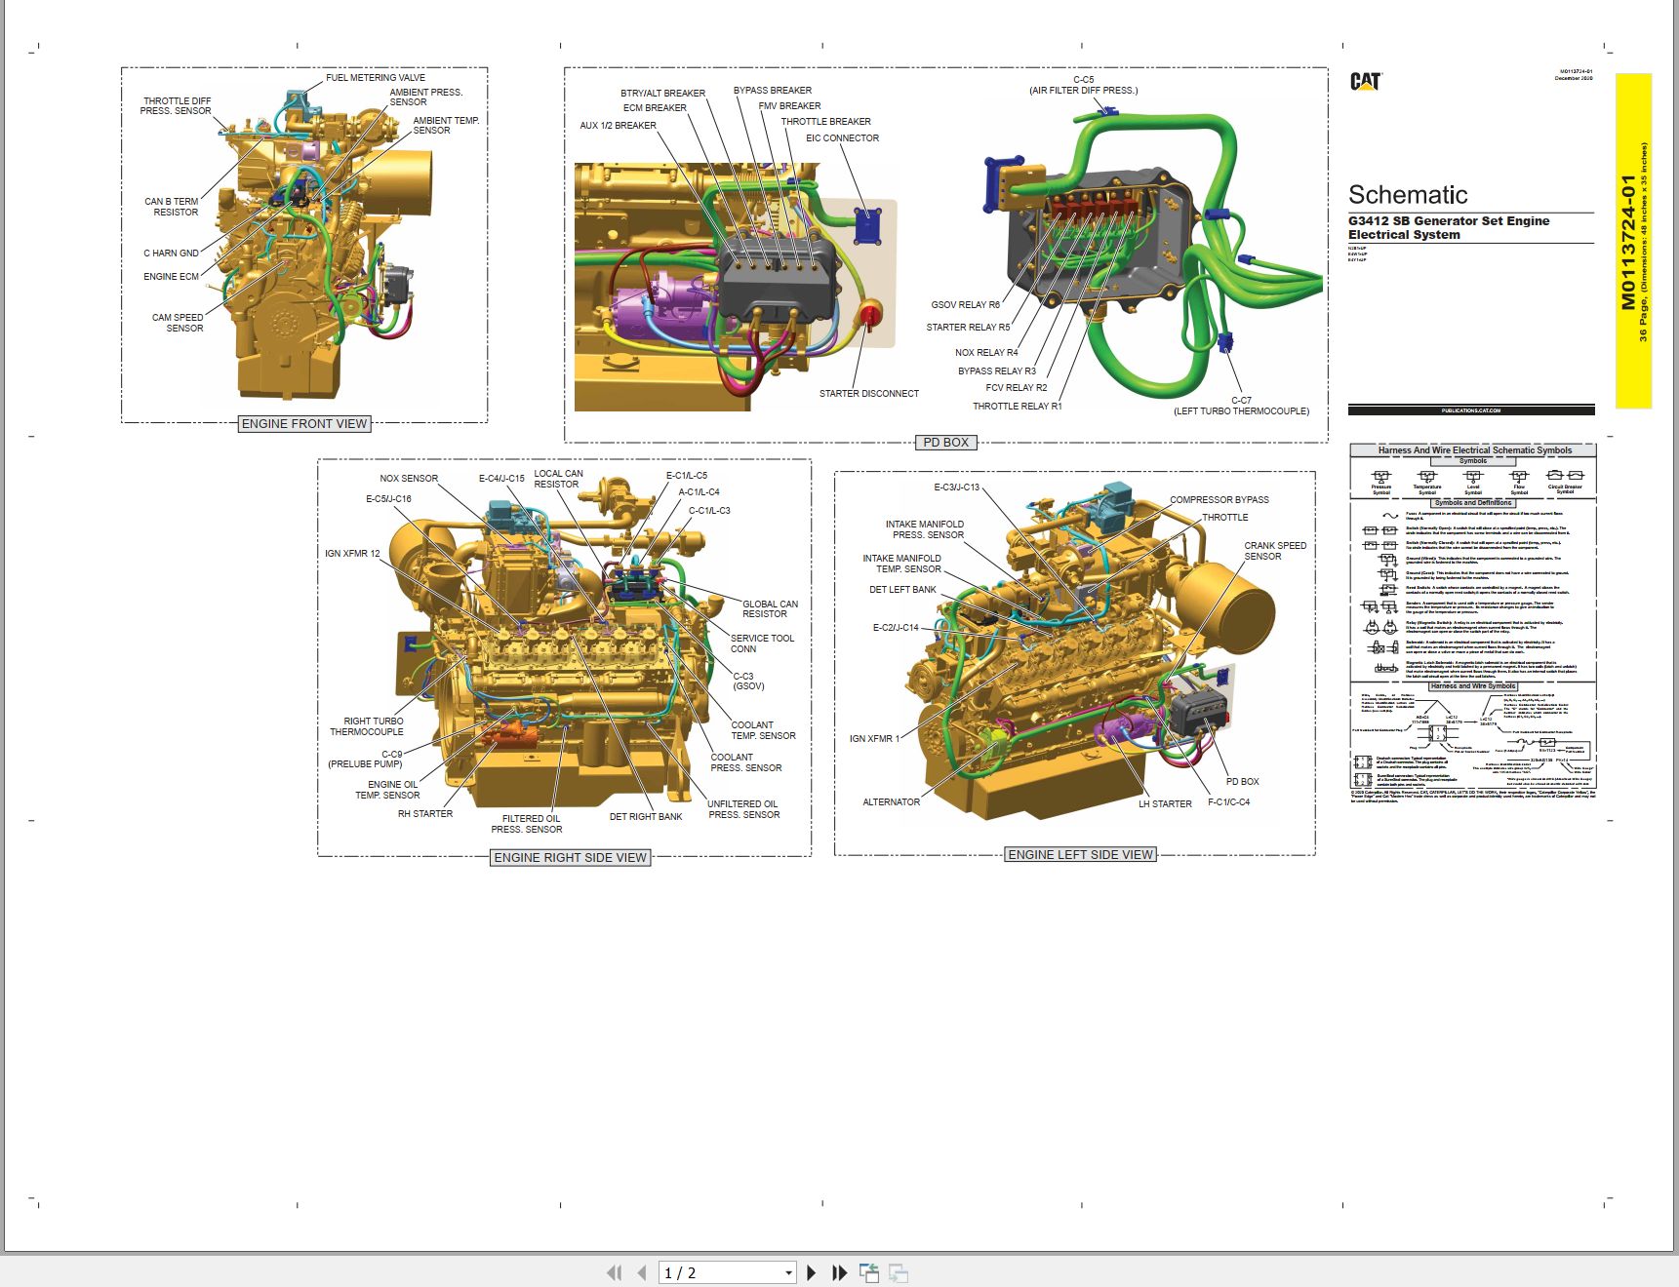Viewport: 1679px width, 1287px height.
Task: Select the 'BYPASS RELAY R3' label
Action: point(997,371)
